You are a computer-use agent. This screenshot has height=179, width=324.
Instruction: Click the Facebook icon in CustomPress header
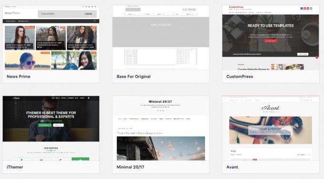[302, 9]
